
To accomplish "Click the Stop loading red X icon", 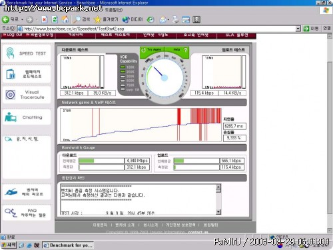I will (44, 19).
